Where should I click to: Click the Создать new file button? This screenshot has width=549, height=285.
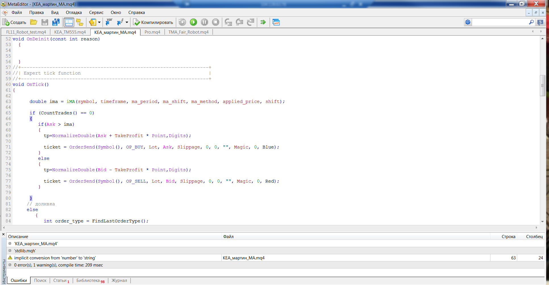click(14, 22)
